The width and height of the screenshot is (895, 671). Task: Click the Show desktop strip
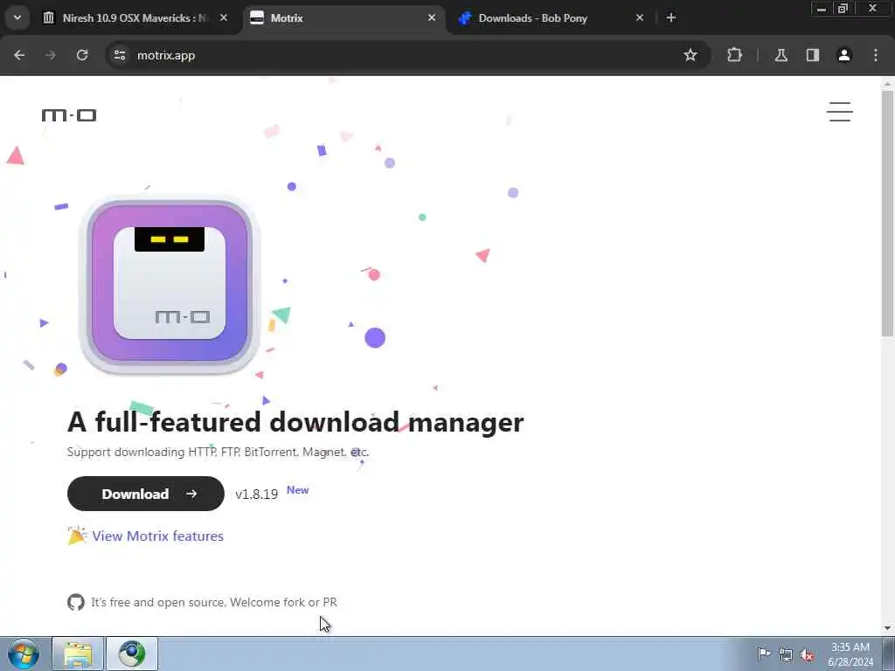[x=889, y=654]
